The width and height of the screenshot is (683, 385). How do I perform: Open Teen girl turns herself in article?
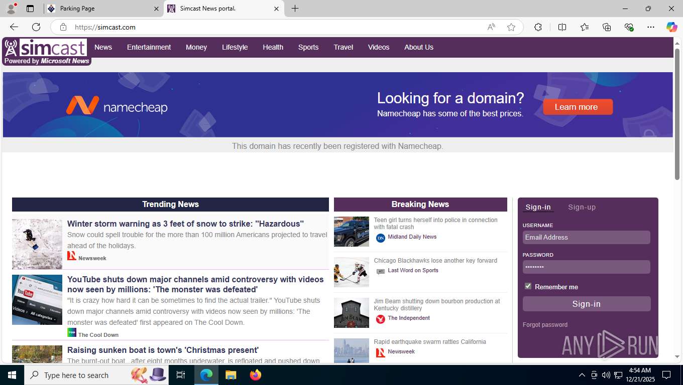click(435, 224)
